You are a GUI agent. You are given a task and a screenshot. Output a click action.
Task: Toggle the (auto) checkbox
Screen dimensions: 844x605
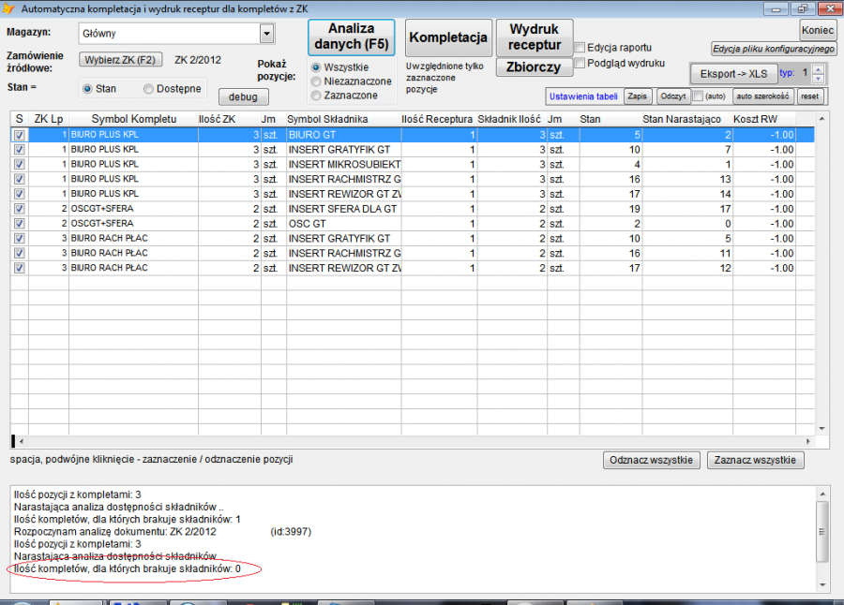698,96
